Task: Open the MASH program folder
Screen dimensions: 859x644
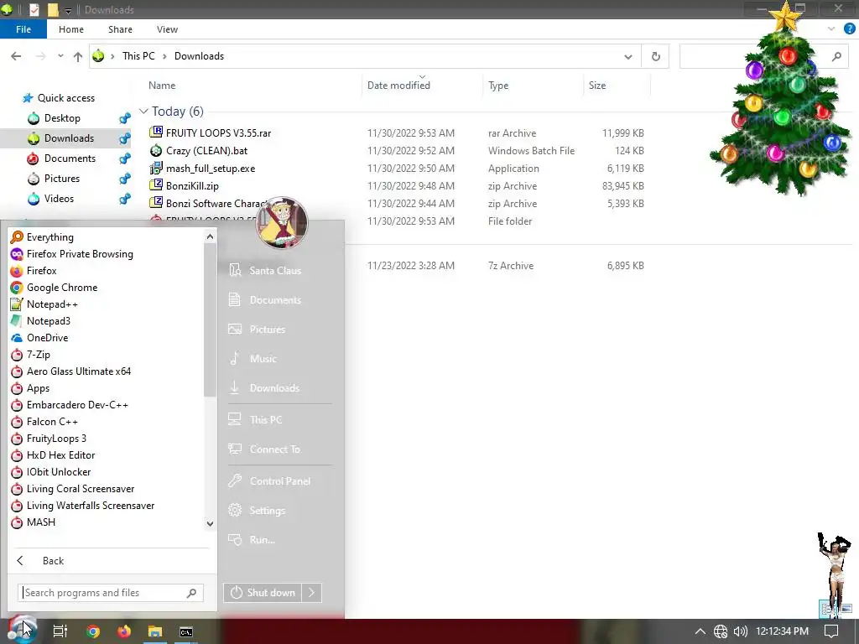Action: click(x=33, y=522)
